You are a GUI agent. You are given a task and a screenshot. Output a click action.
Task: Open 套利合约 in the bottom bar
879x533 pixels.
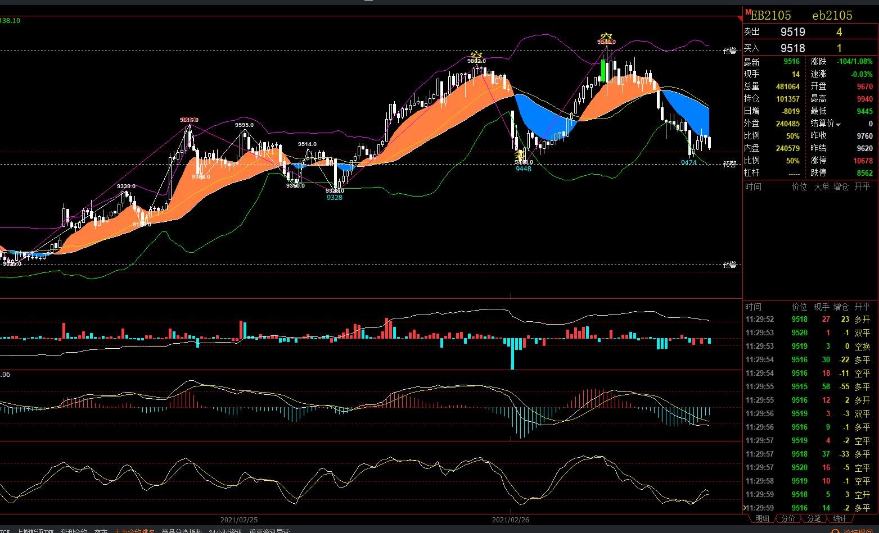coord(74,531)
